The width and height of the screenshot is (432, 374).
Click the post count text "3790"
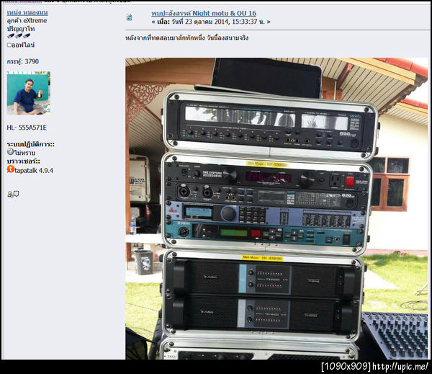(32, 61)
